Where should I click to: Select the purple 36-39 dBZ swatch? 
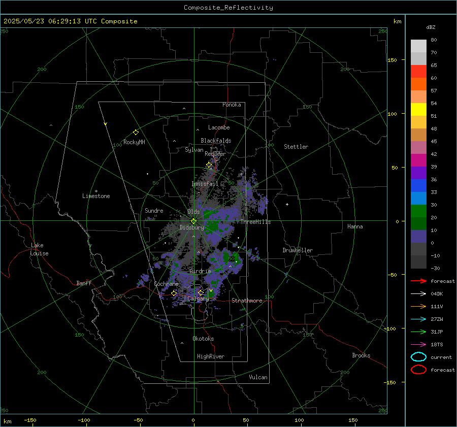(x=418, y=173)
